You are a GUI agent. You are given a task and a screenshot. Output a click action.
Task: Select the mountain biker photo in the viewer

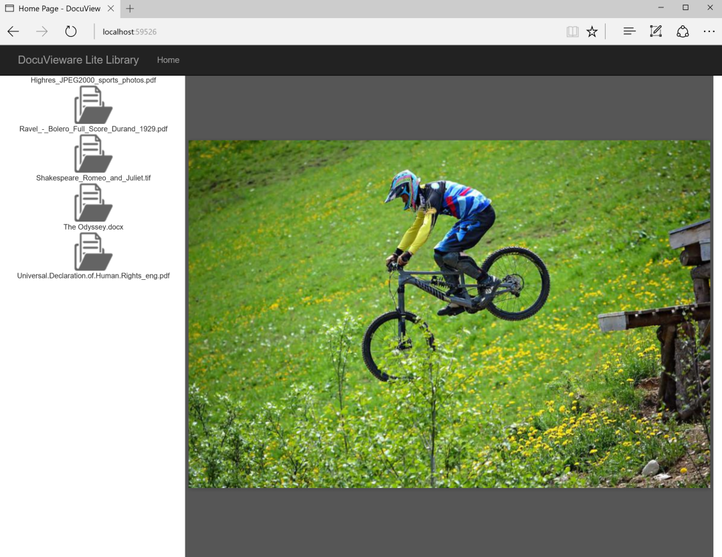point(449,314)
